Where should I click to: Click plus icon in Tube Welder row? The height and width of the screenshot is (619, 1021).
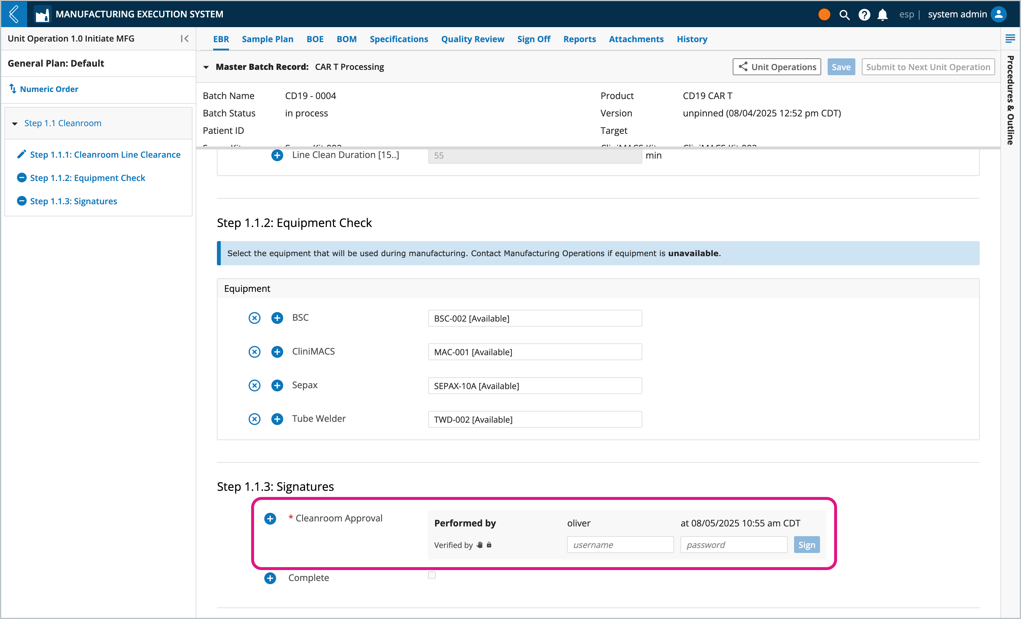pos(277,419)
